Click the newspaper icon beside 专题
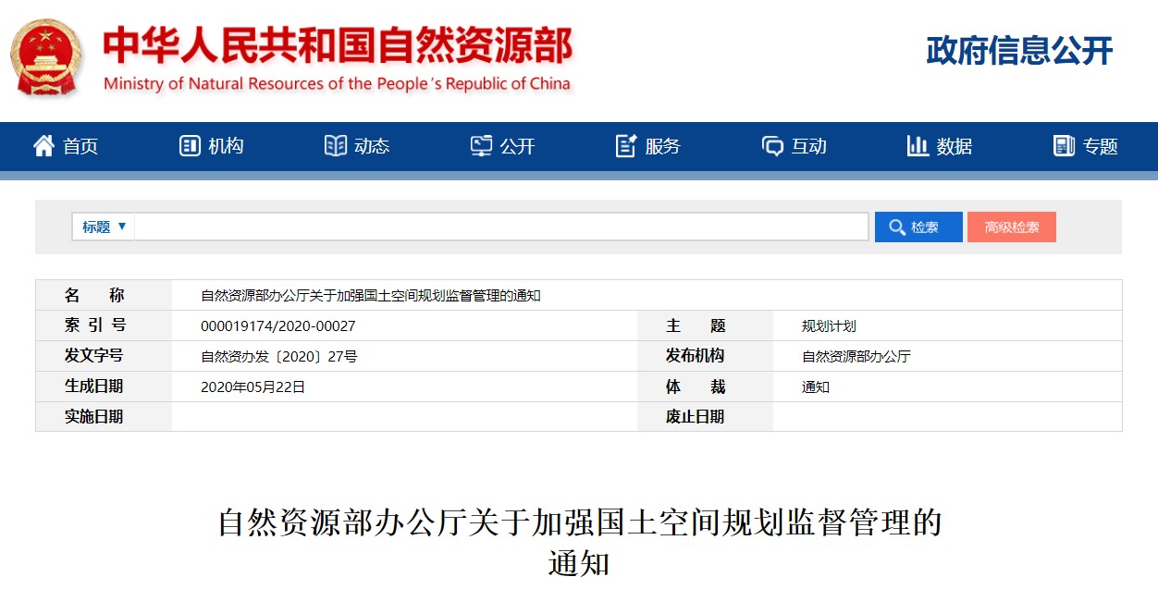 [x=1064, y=146]
